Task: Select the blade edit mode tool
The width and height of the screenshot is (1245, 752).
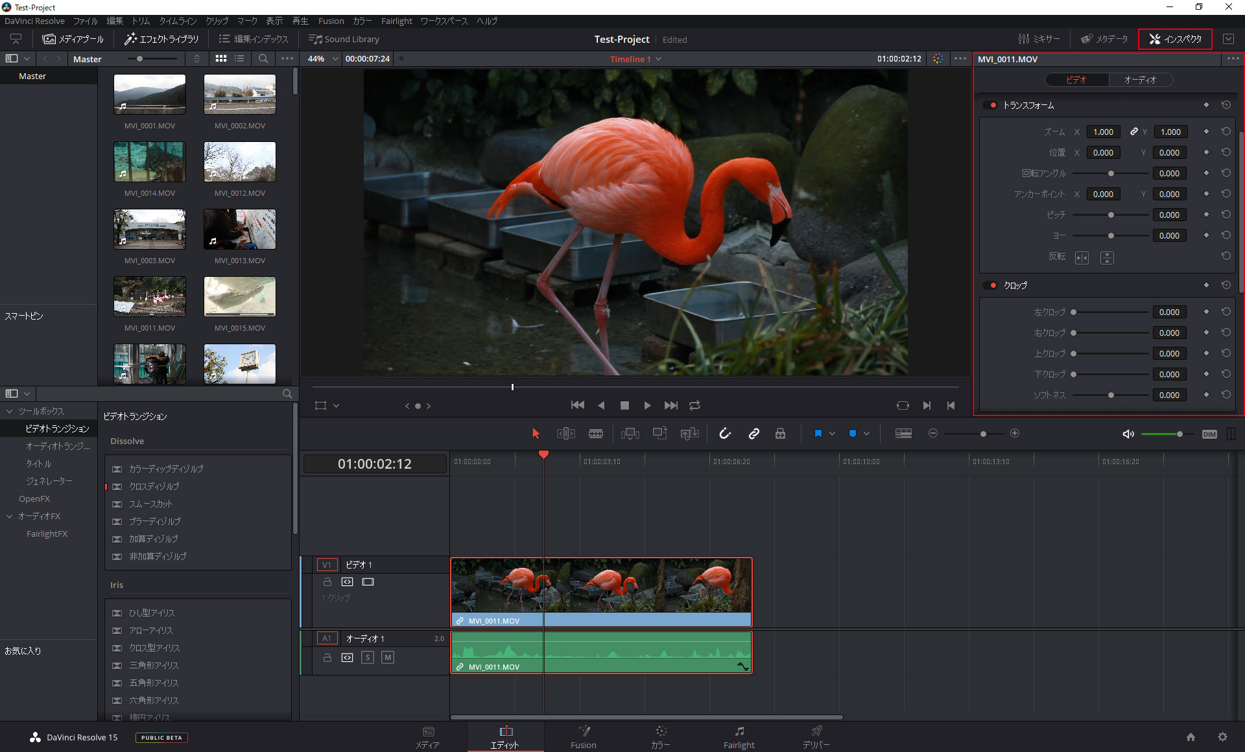Action: (596, 434)
